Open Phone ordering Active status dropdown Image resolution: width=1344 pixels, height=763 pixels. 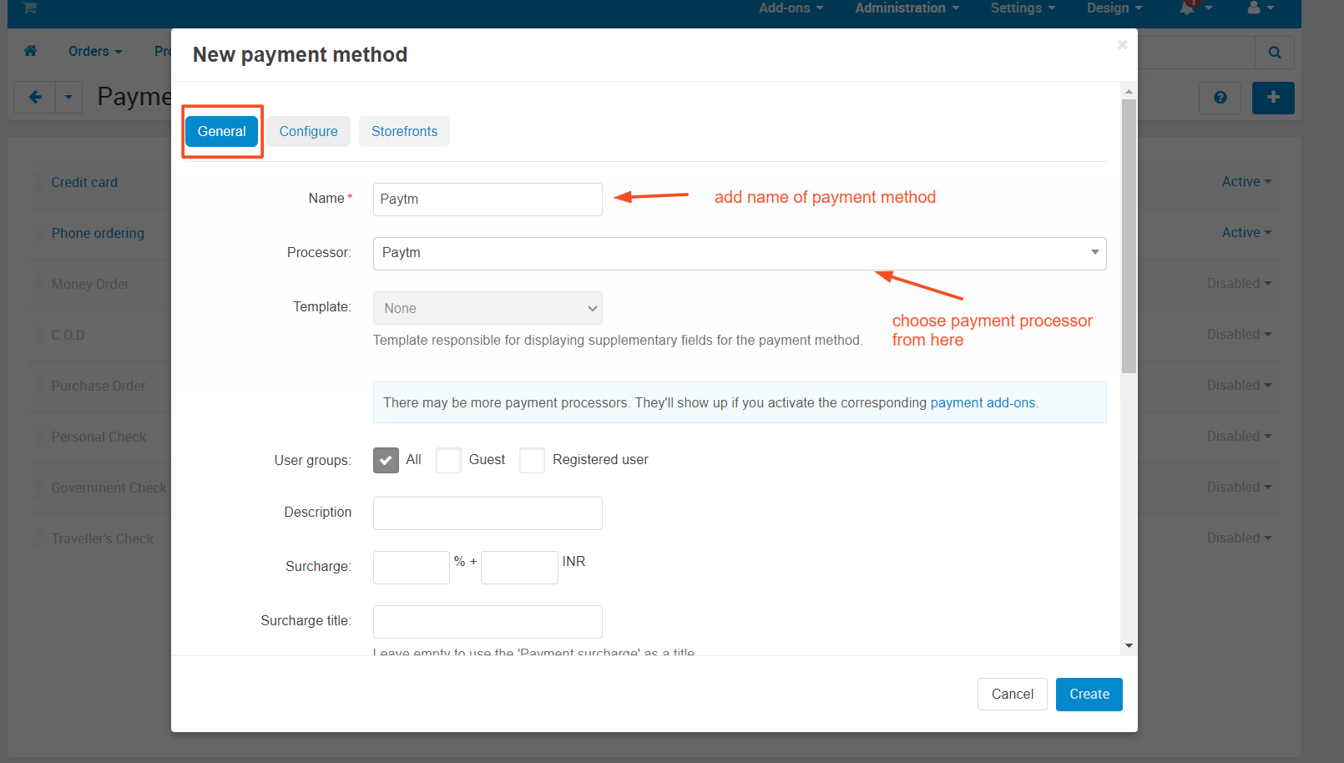coord(1247,232)
